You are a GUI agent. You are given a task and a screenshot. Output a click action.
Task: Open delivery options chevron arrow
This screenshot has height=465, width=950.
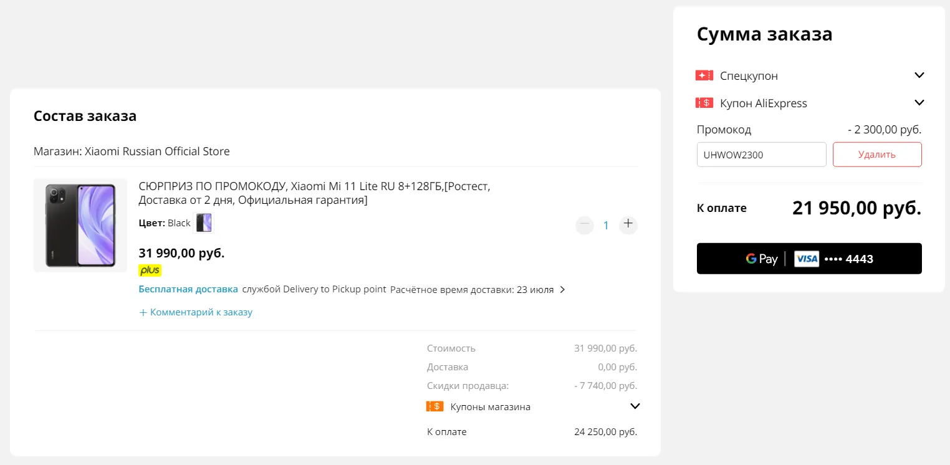pos(562,290)
